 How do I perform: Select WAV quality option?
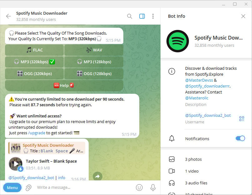(x=94, y=50)
